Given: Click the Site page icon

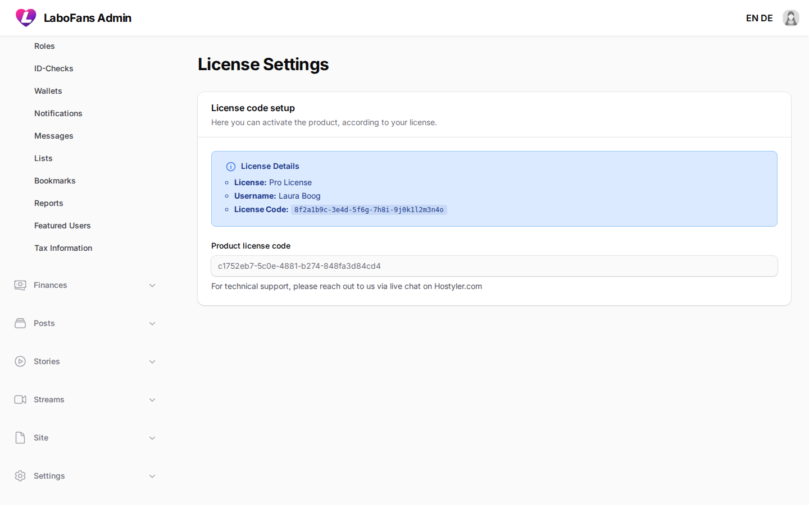Looking at the screenshot, I should coord(20,438).
